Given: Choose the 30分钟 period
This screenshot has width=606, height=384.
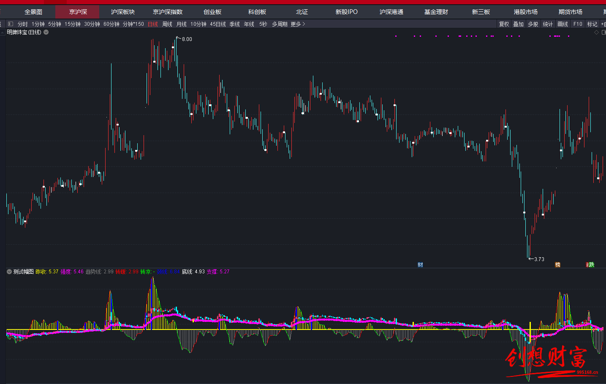Looking at the screenshot, I should click(x=92, y=24).
